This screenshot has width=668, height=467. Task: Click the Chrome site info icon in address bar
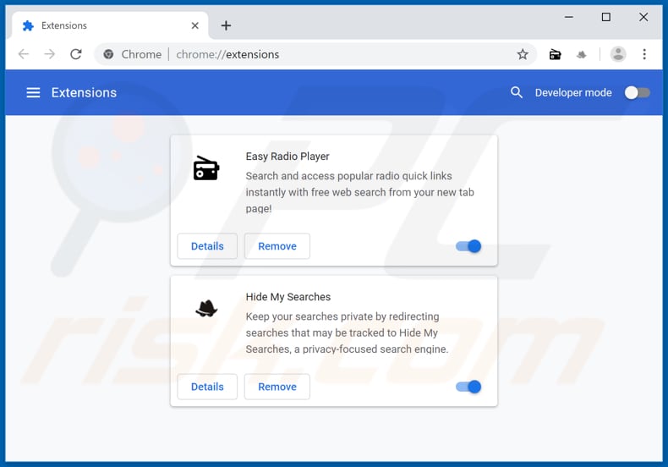point(108,54)
